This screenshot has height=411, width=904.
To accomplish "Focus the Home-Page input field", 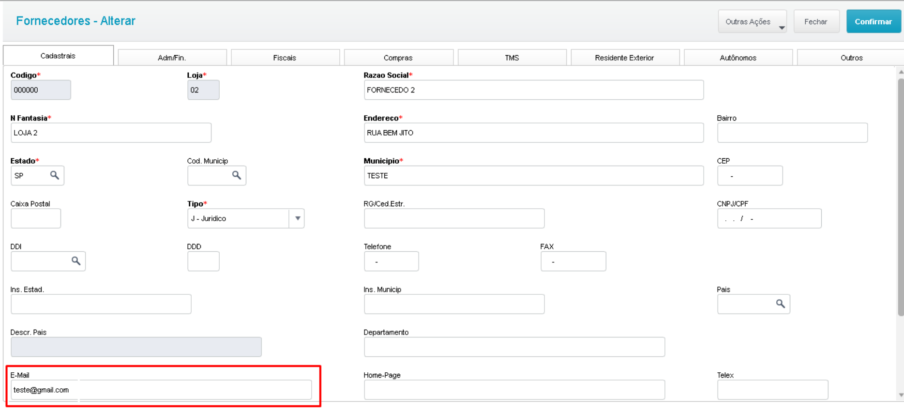I will 514,390.
